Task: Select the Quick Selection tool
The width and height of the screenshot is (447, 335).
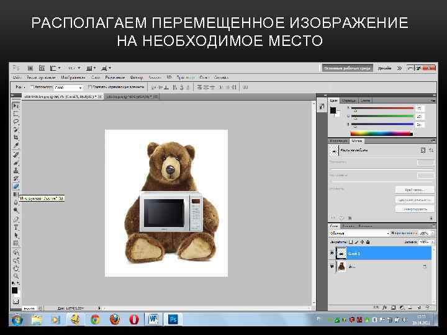Action: point(16,130)
